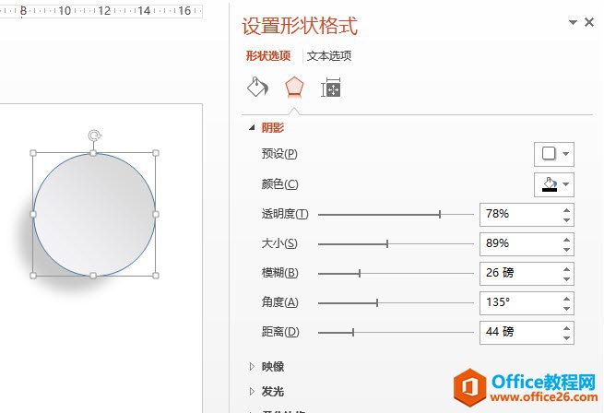Switch to the 文本选项 tab
Image resolution: width=604 pixels, height=413 pixels.
329,56
